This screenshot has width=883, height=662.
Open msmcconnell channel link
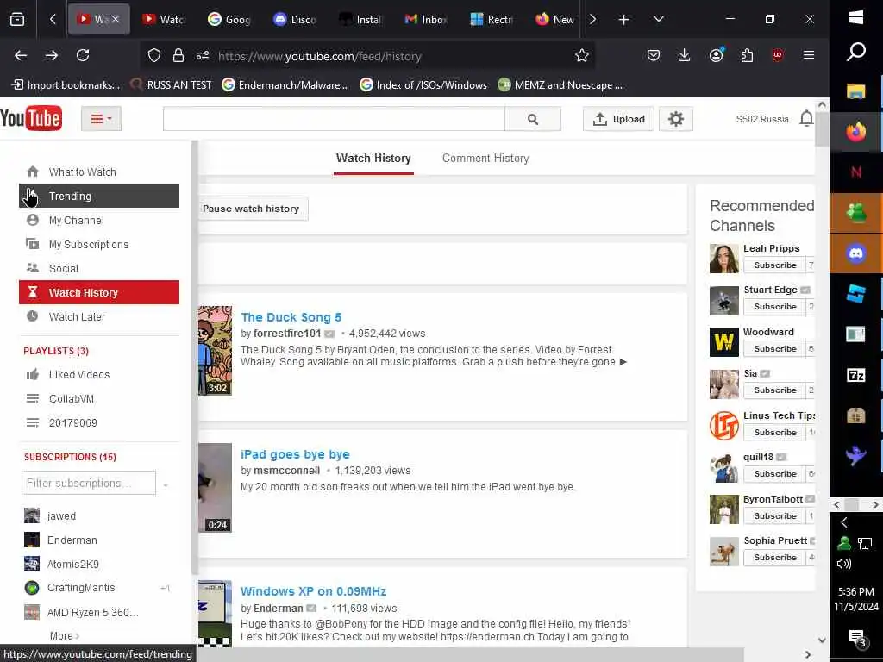click(x=286, y=470)
